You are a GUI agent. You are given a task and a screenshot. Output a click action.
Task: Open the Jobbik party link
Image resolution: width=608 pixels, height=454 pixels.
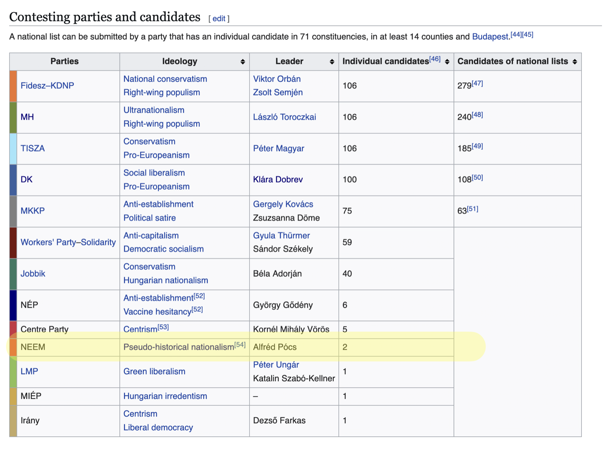pos(33,274)
